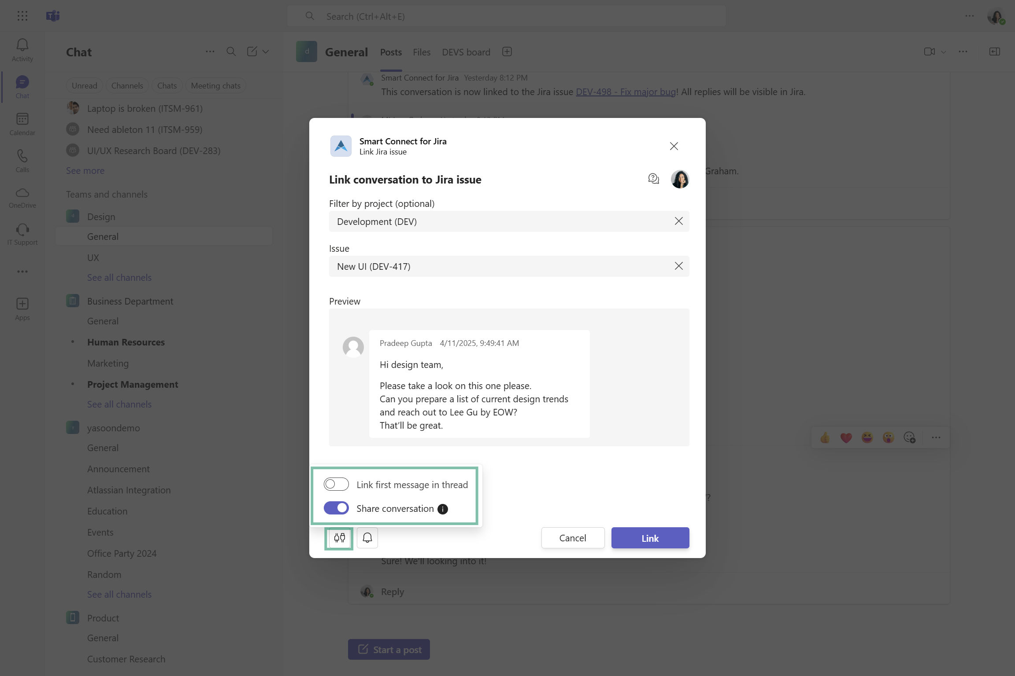
Task: Open the DEV-498 Fix major bug link
Action: coord(626,92)
